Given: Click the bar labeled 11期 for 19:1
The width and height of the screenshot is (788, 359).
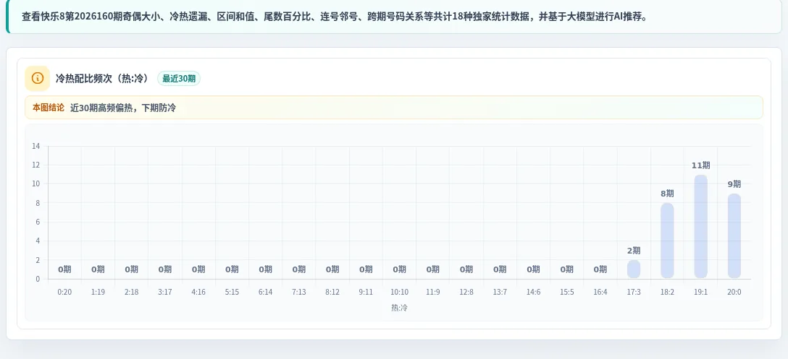Looking at the screenshot, I should pyautogui.click(x=700, y=226).
